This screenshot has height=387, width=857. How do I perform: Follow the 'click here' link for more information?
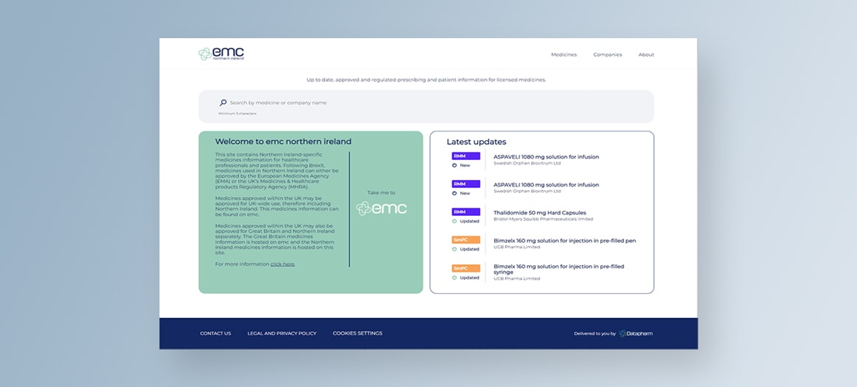click(282, 264)
